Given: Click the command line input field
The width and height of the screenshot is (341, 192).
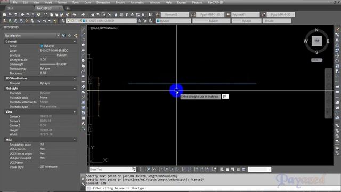Looking at the screenshot, I should 213,188.
